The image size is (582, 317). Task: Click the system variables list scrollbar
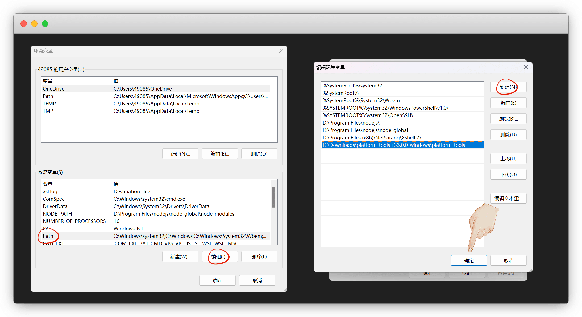pyautogui.click(x=274, y=197)
